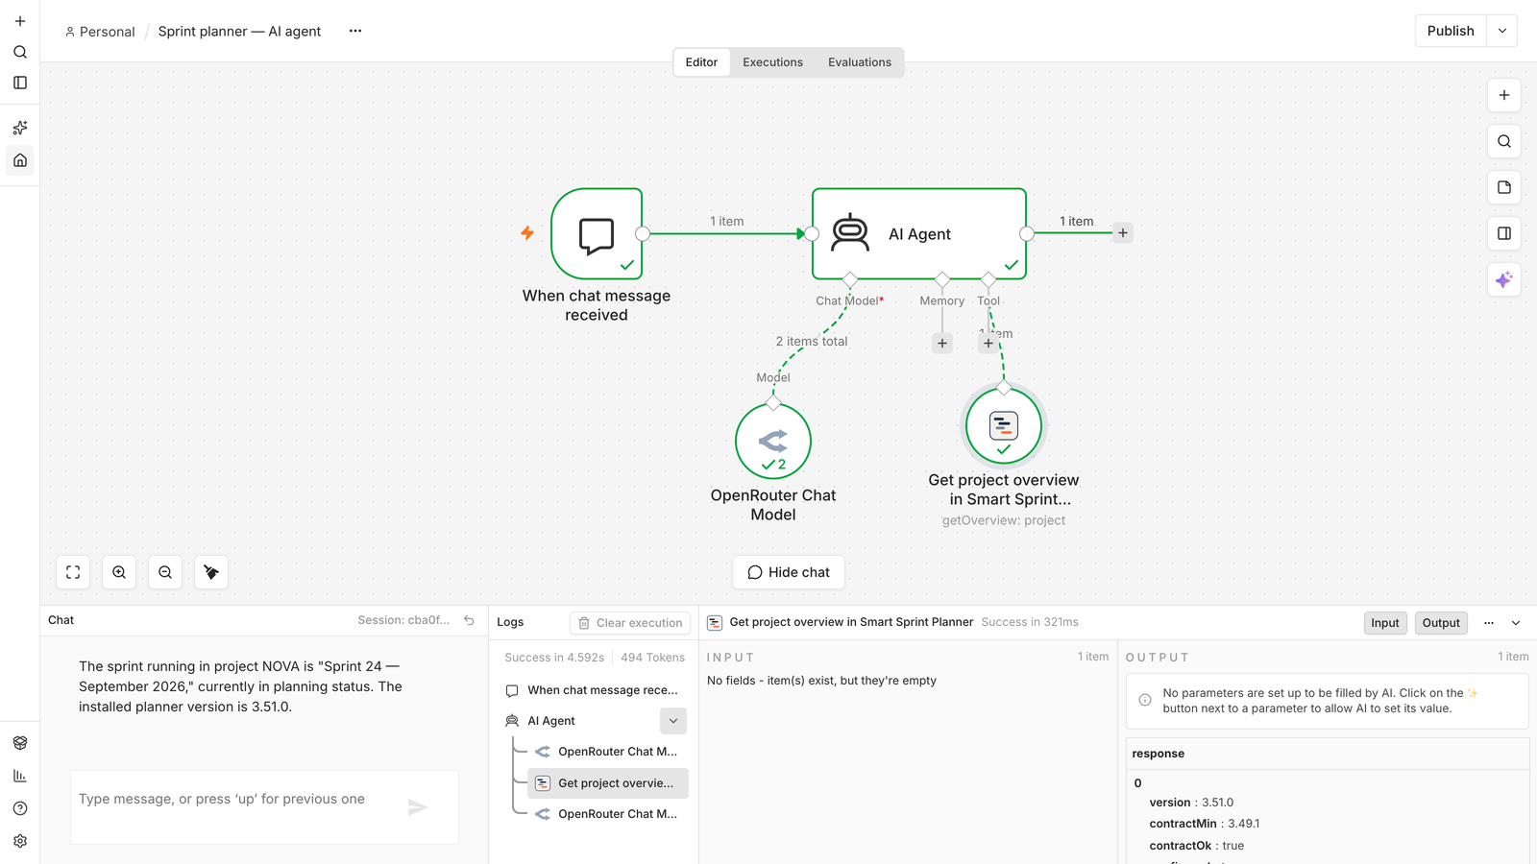Screen dimensions: 1537x864
Task: Click the Clear execution button
Action: click(x=630, y=623)
